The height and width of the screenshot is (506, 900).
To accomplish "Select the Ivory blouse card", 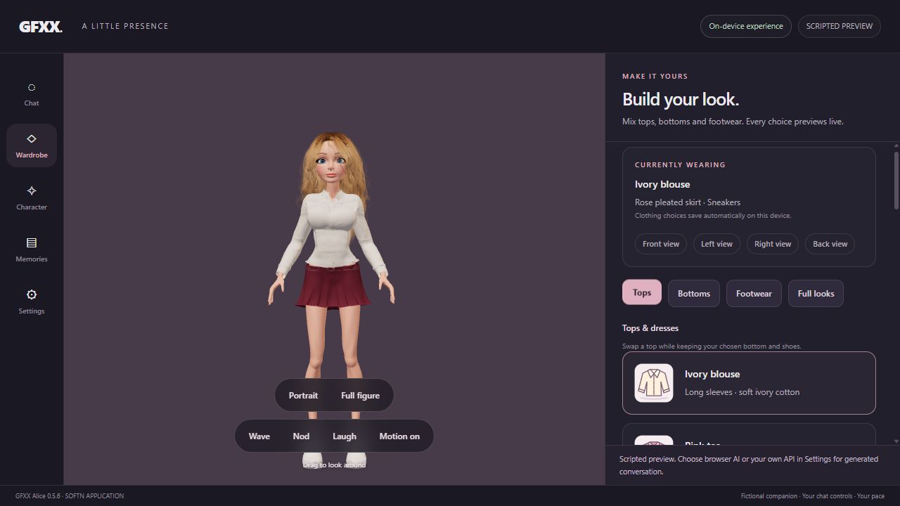I will [x=749, y=383].
